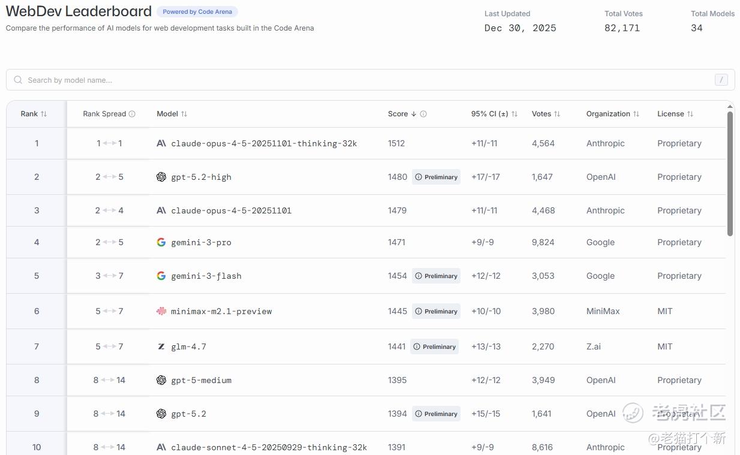Click score 1395 for gpt-5-medium
This screenshot has width=740, height=455.
point(397,380)
